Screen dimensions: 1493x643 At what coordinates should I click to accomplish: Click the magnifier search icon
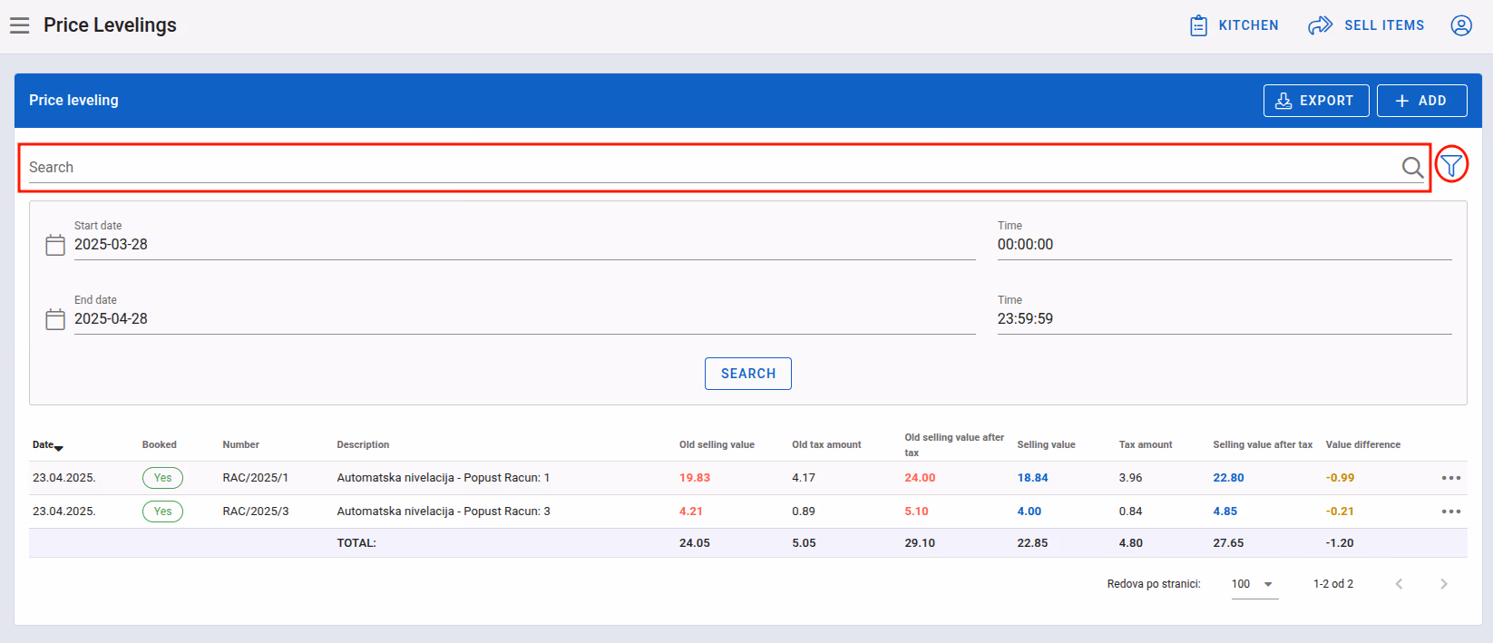coord(1412,167)
